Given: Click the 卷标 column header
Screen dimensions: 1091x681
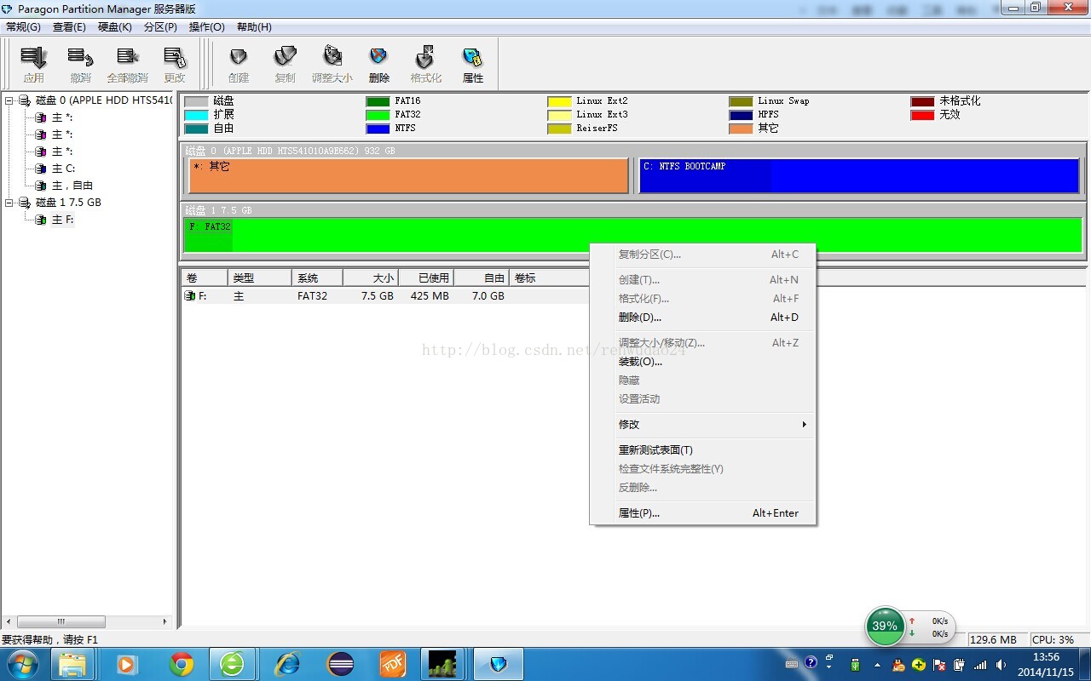Looking at the screenshot, I should tap(550, 278).
